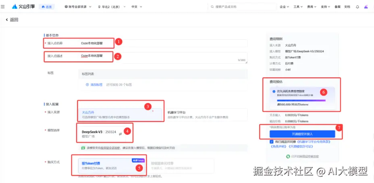374x183 pixels.
Task: Open the 《免责声明》 link
Action: pos(279,146)
